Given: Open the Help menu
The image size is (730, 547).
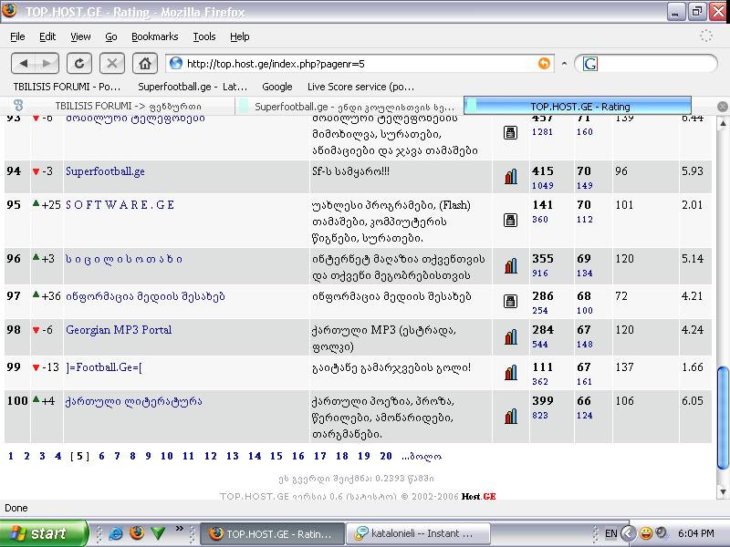Looking at the screenshot, I should point(240,36).
